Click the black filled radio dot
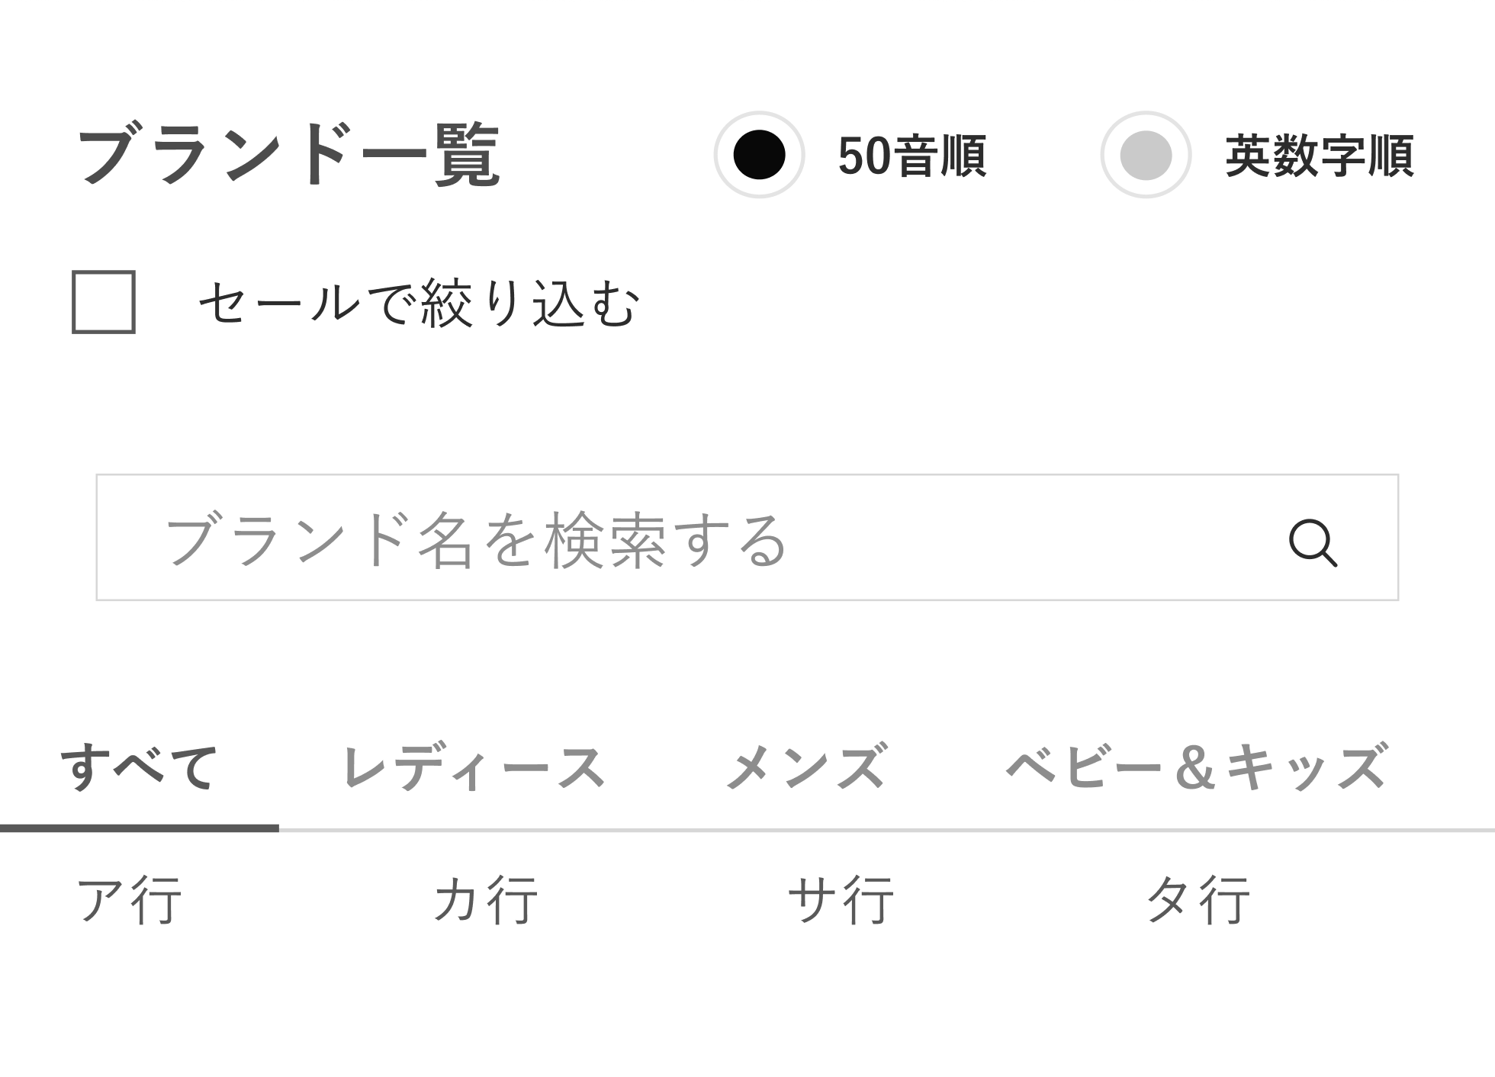 coord(759,155)
